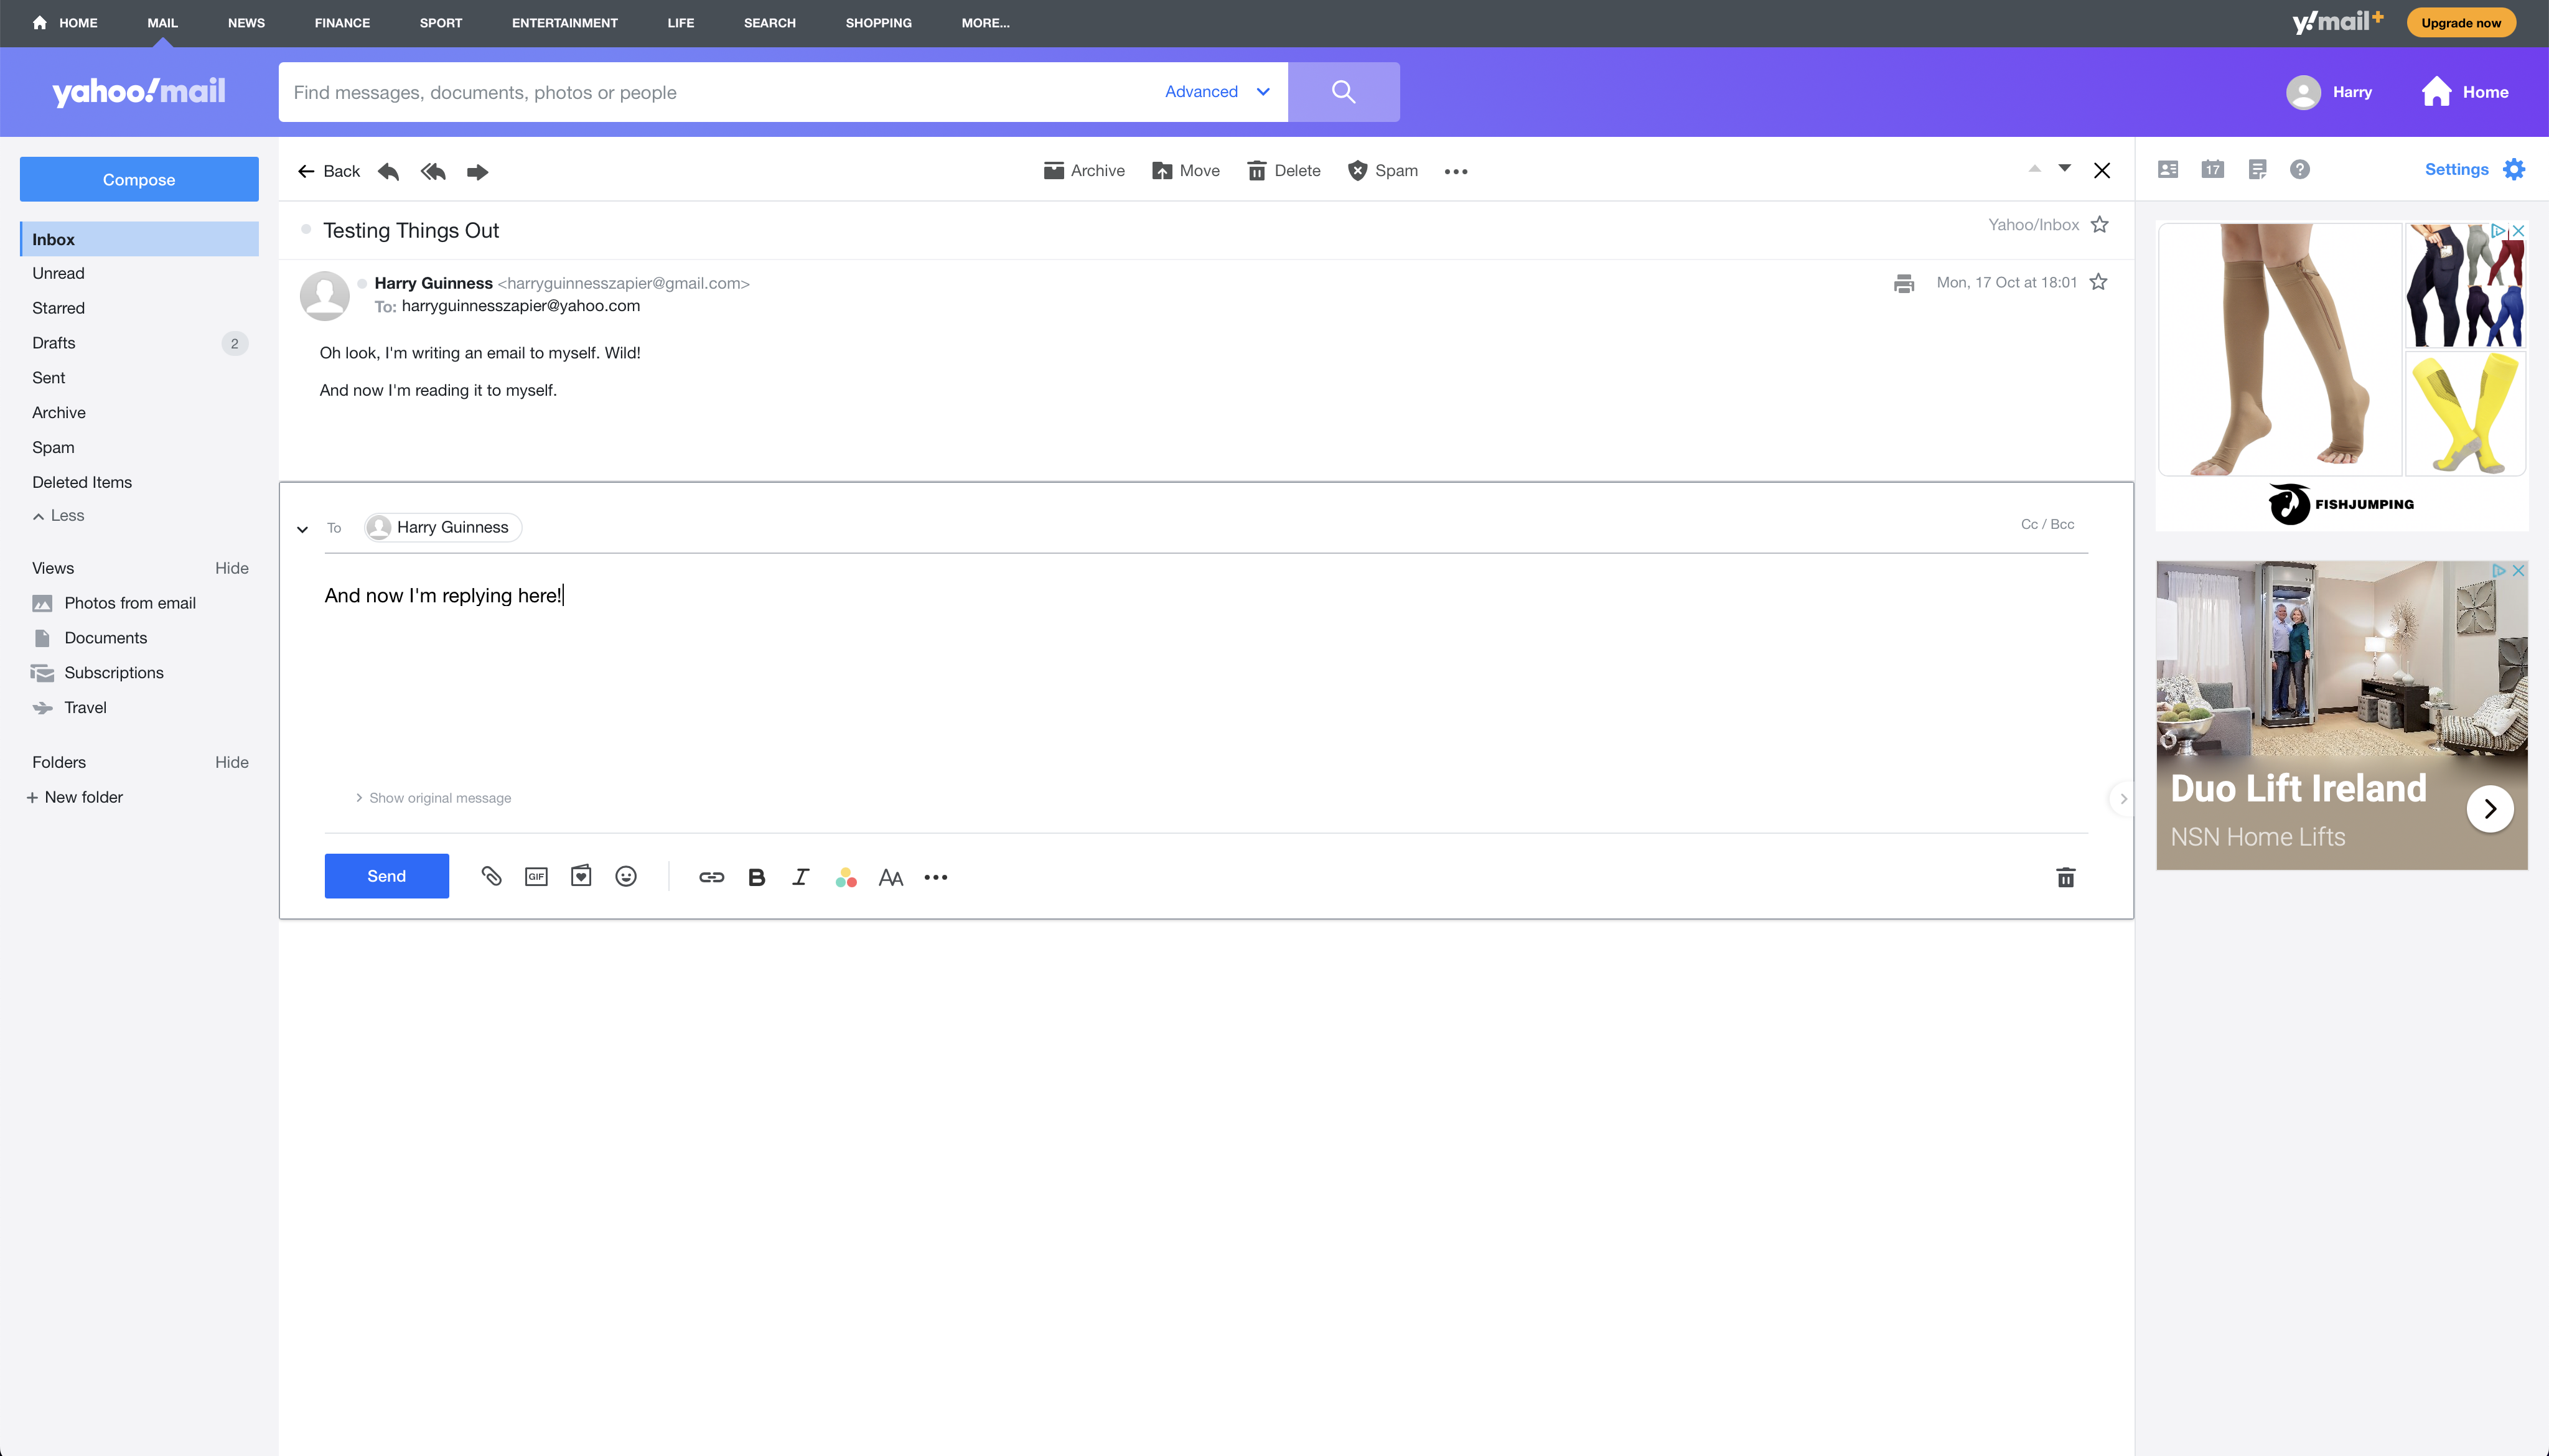
Task: Expand Show original message
Action: coord(439,798)
